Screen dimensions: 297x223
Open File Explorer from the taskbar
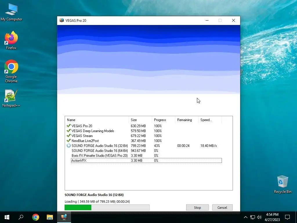[x=50, y=217]
